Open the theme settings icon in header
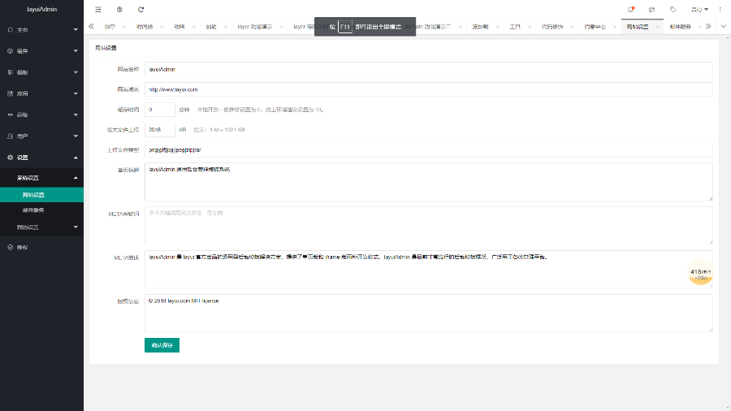Screen dimensions: 731x411 coord(651,9)
